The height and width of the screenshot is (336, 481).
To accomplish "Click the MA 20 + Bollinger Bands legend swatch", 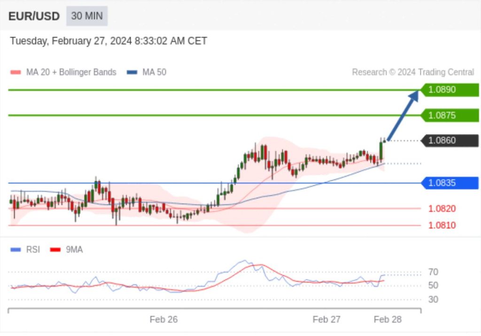I will click(x=16, y=72).
